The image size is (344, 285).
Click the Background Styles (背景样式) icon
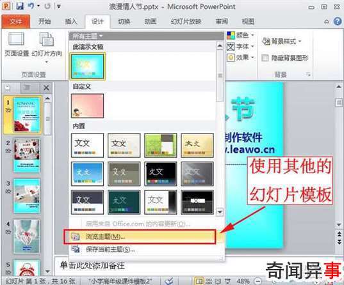point(266,41)
